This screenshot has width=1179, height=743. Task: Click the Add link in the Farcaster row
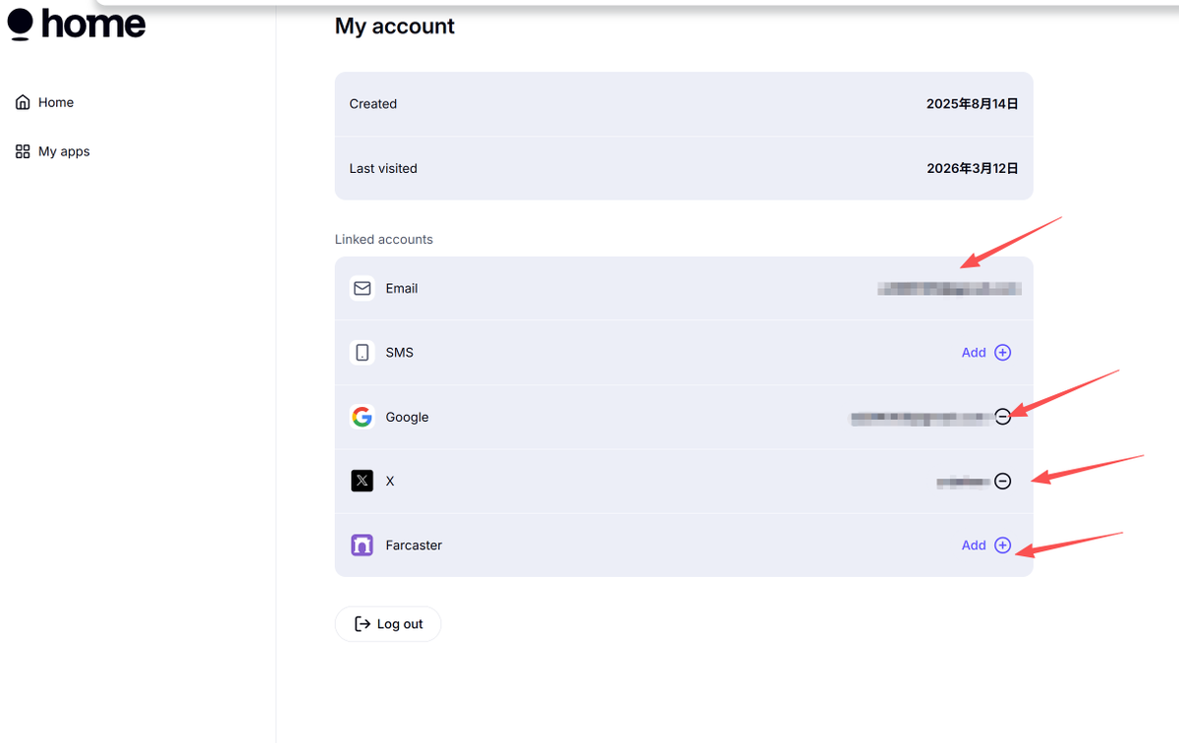point(974,544)
